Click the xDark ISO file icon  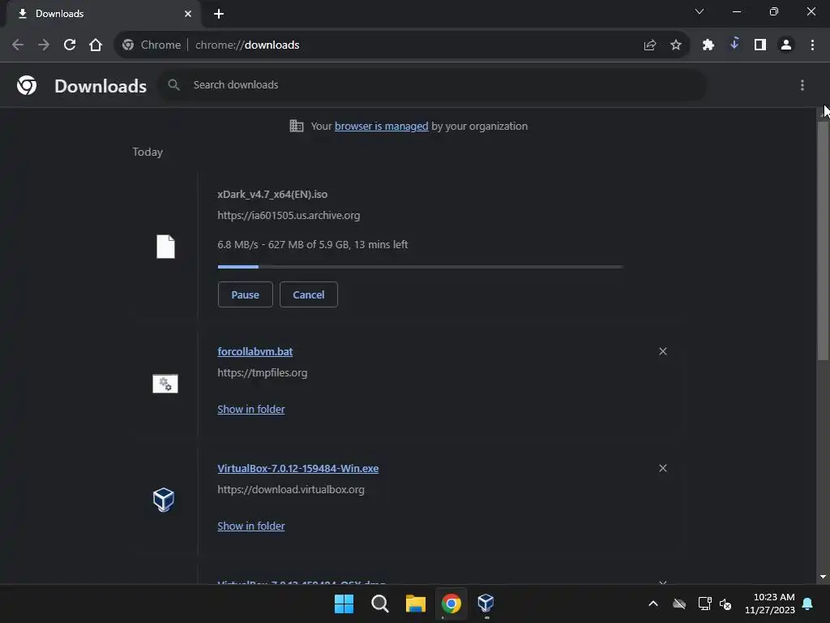click(x=165, y=247)
